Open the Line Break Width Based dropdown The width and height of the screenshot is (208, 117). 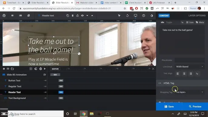point(190,67)
